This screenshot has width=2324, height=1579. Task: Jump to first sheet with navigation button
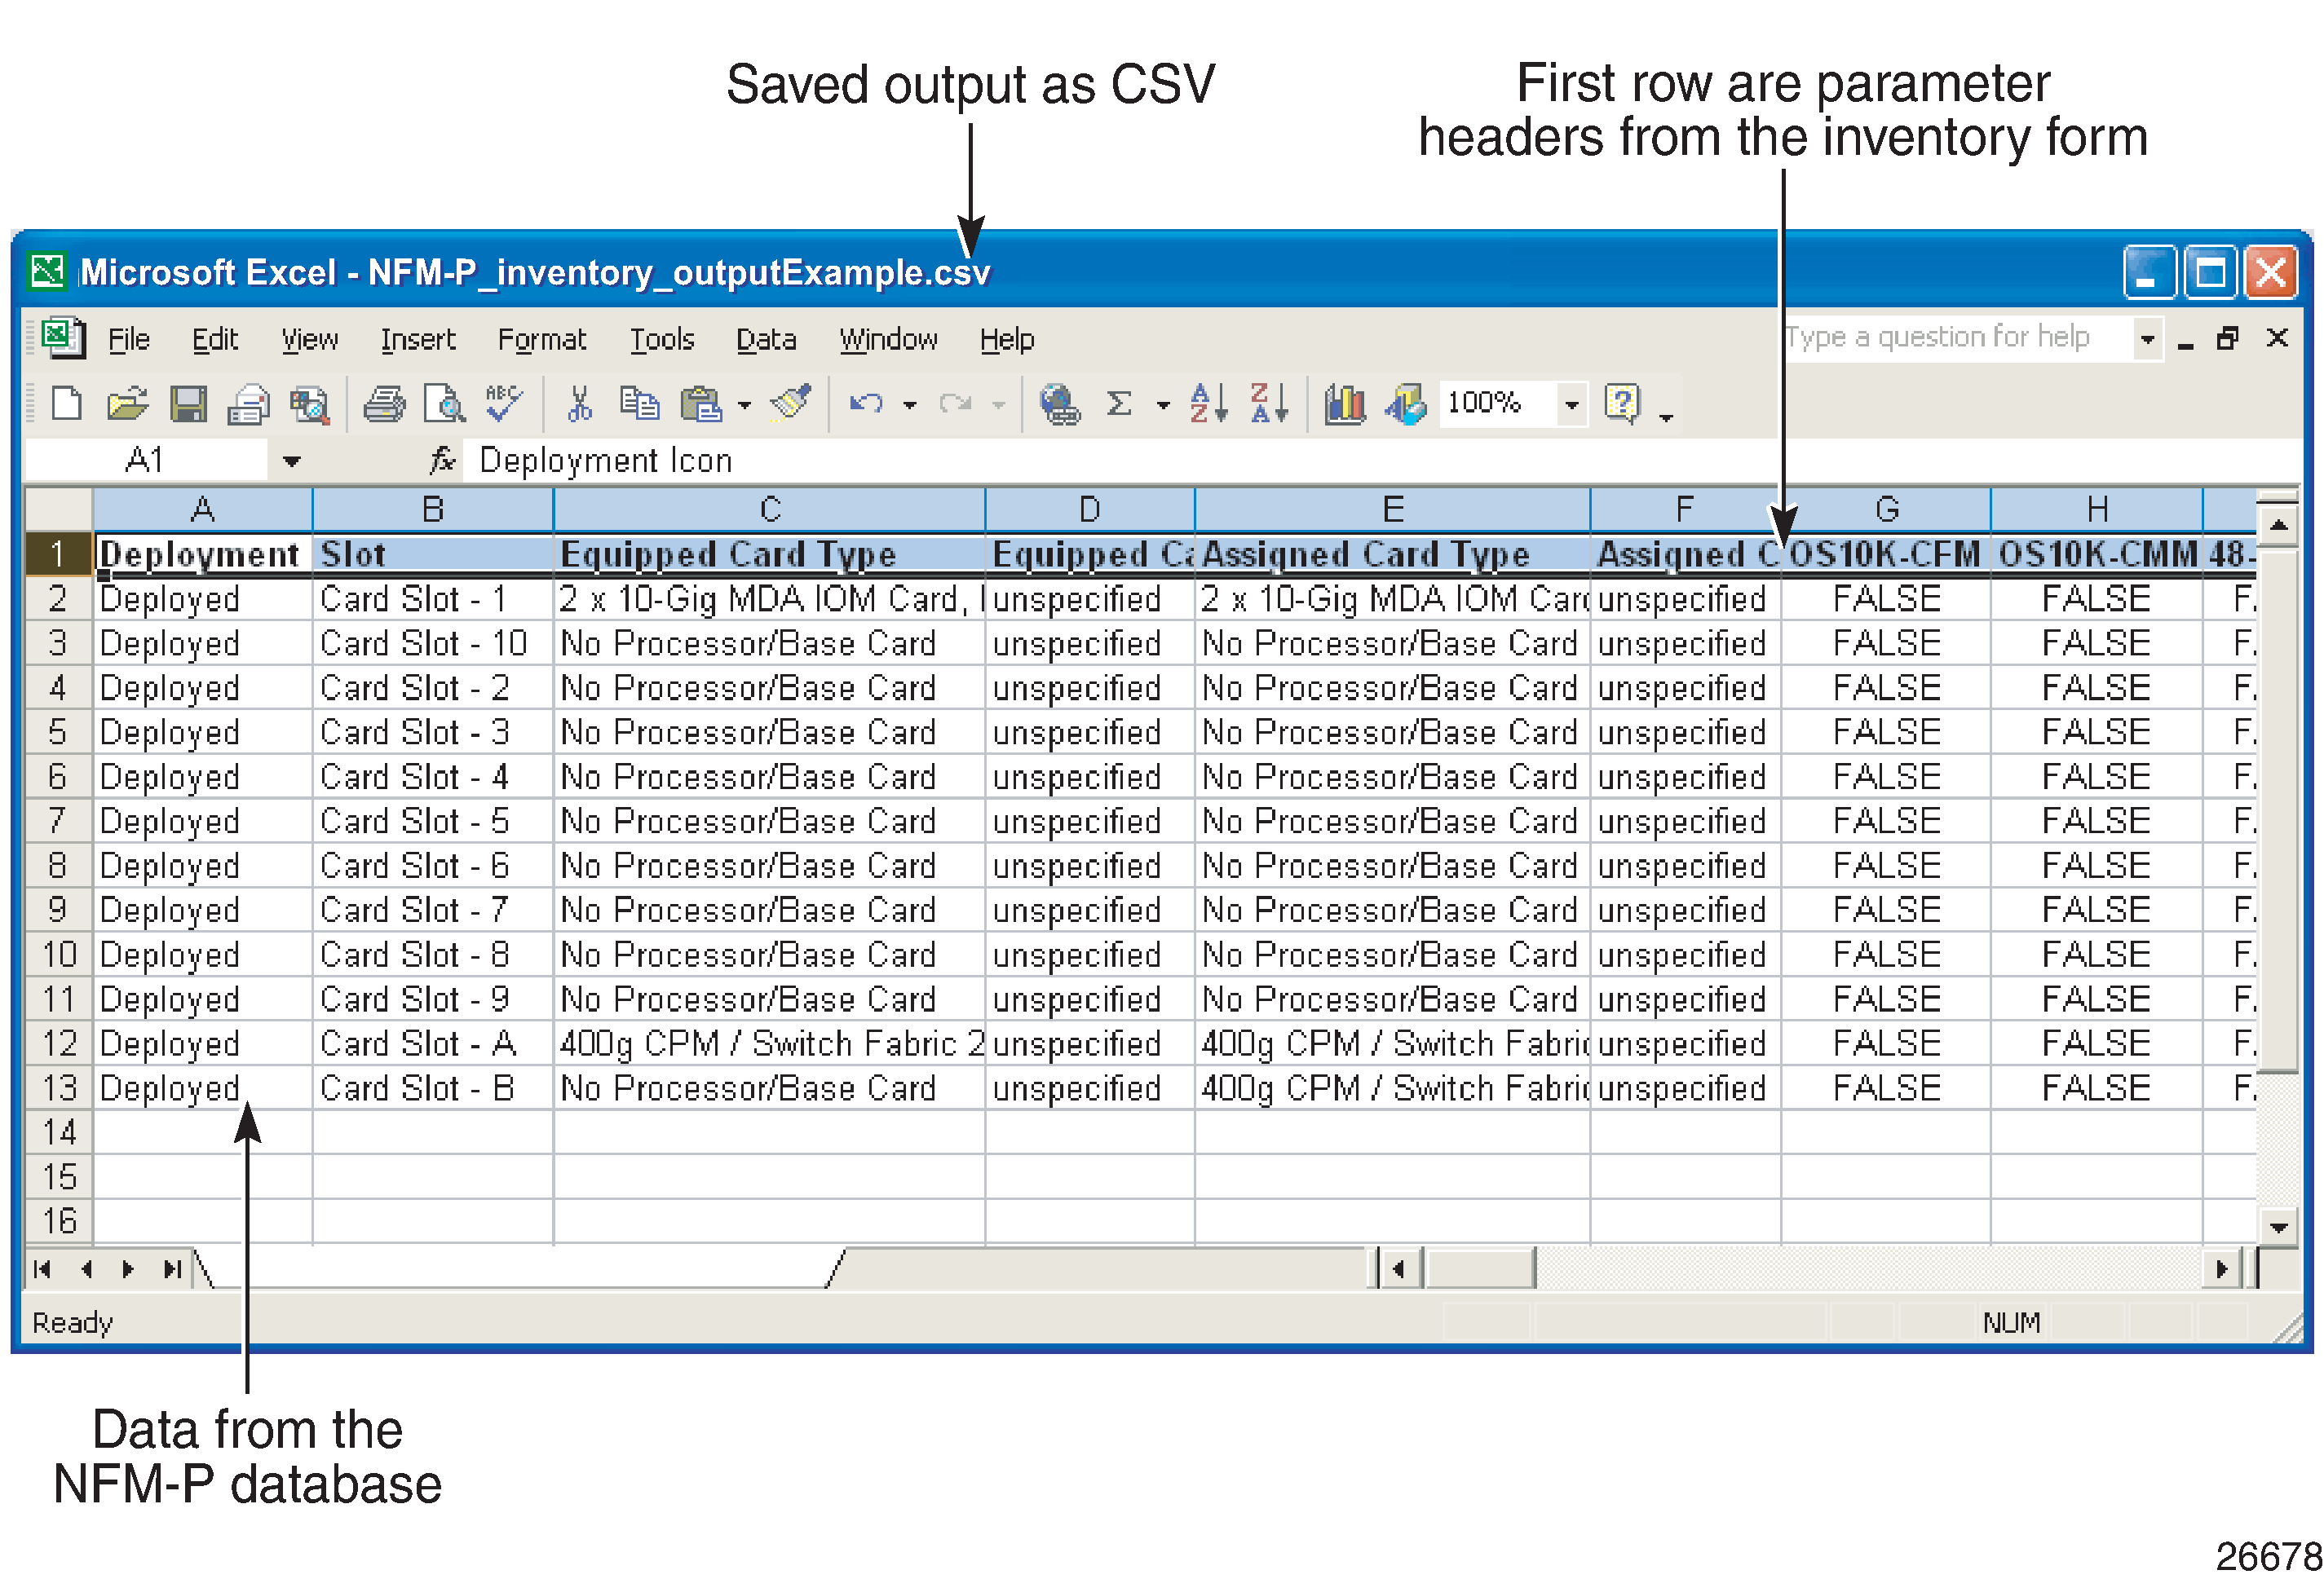coord(42,1268)
